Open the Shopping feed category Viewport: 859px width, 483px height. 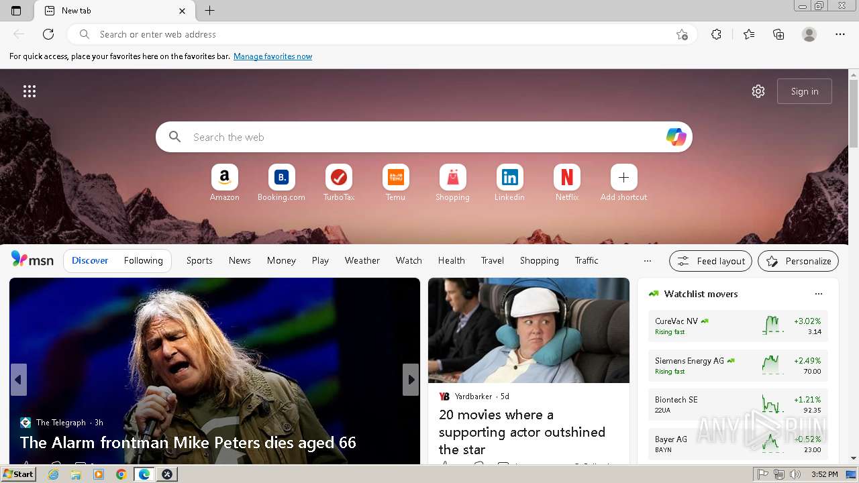click(x=540, y=260)
